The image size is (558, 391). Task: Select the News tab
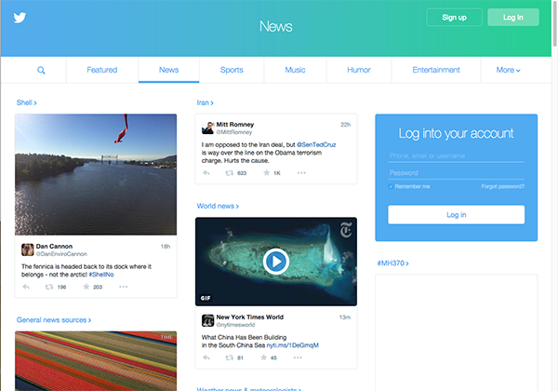click(x=168, y=70)
